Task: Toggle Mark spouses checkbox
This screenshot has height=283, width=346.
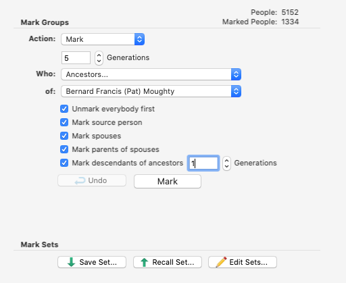Action: [64, 136]
